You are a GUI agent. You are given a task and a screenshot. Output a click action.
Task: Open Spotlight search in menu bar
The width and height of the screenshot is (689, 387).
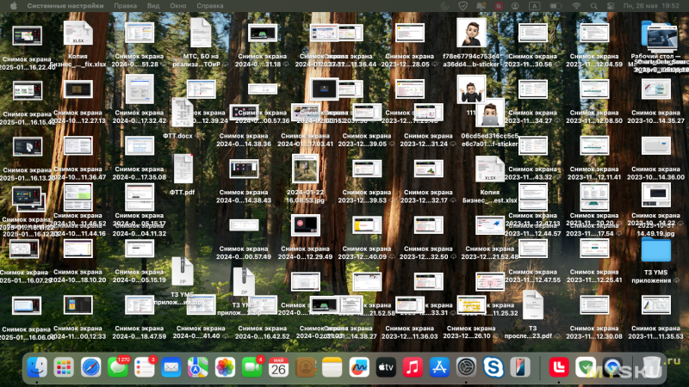593,6
